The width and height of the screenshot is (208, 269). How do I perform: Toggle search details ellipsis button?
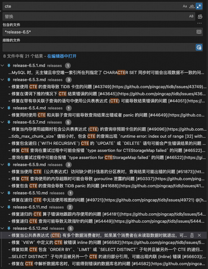click(199, 23)
